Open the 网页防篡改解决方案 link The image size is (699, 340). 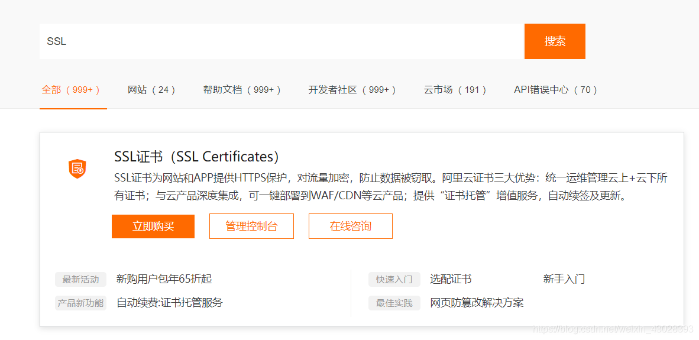click(477, 303)
